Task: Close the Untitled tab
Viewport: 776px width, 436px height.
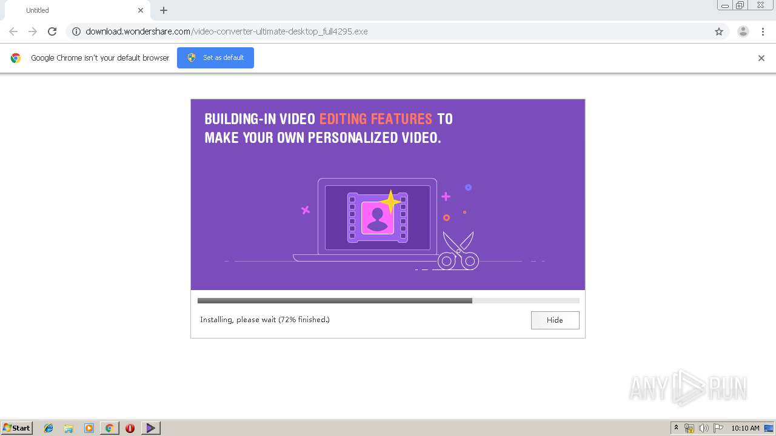Action: point(141,10)
